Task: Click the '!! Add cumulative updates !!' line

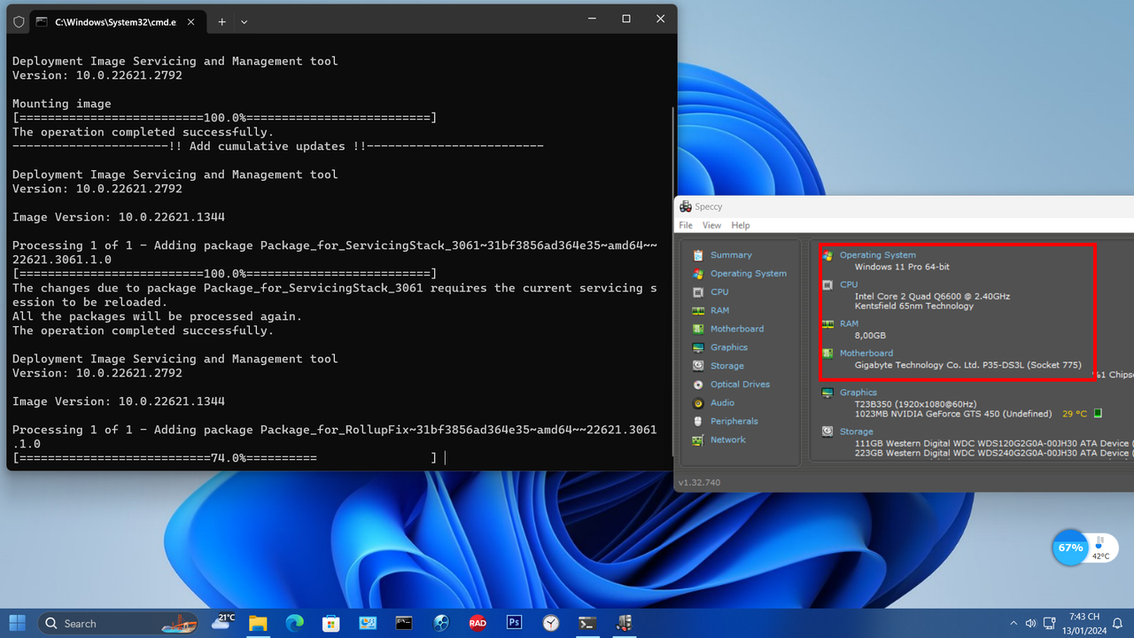Action: 277,146
